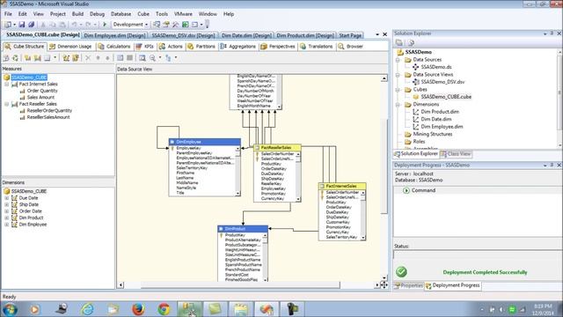Click the Show All Files icon in Solution Explorer
563x317 pixels.
411,43
